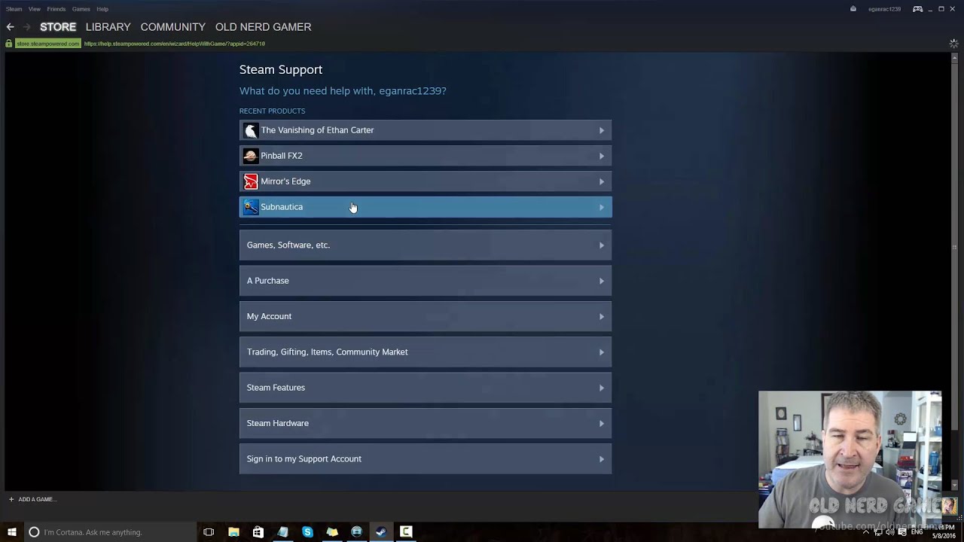Select the My Account help option
The image size is (964, 542).
(426, 316)
